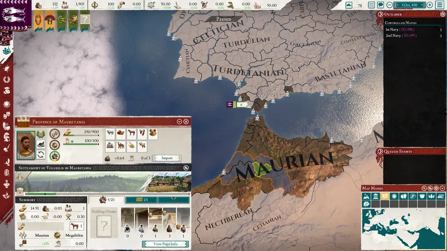
Task: Select culture map mode masks icon
Action: click(x=385, y=196)
